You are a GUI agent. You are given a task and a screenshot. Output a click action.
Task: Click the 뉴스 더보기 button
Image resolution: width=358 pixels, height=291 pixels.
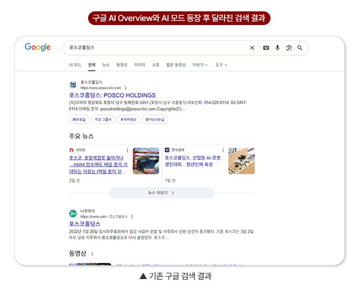tap(161, 193)
